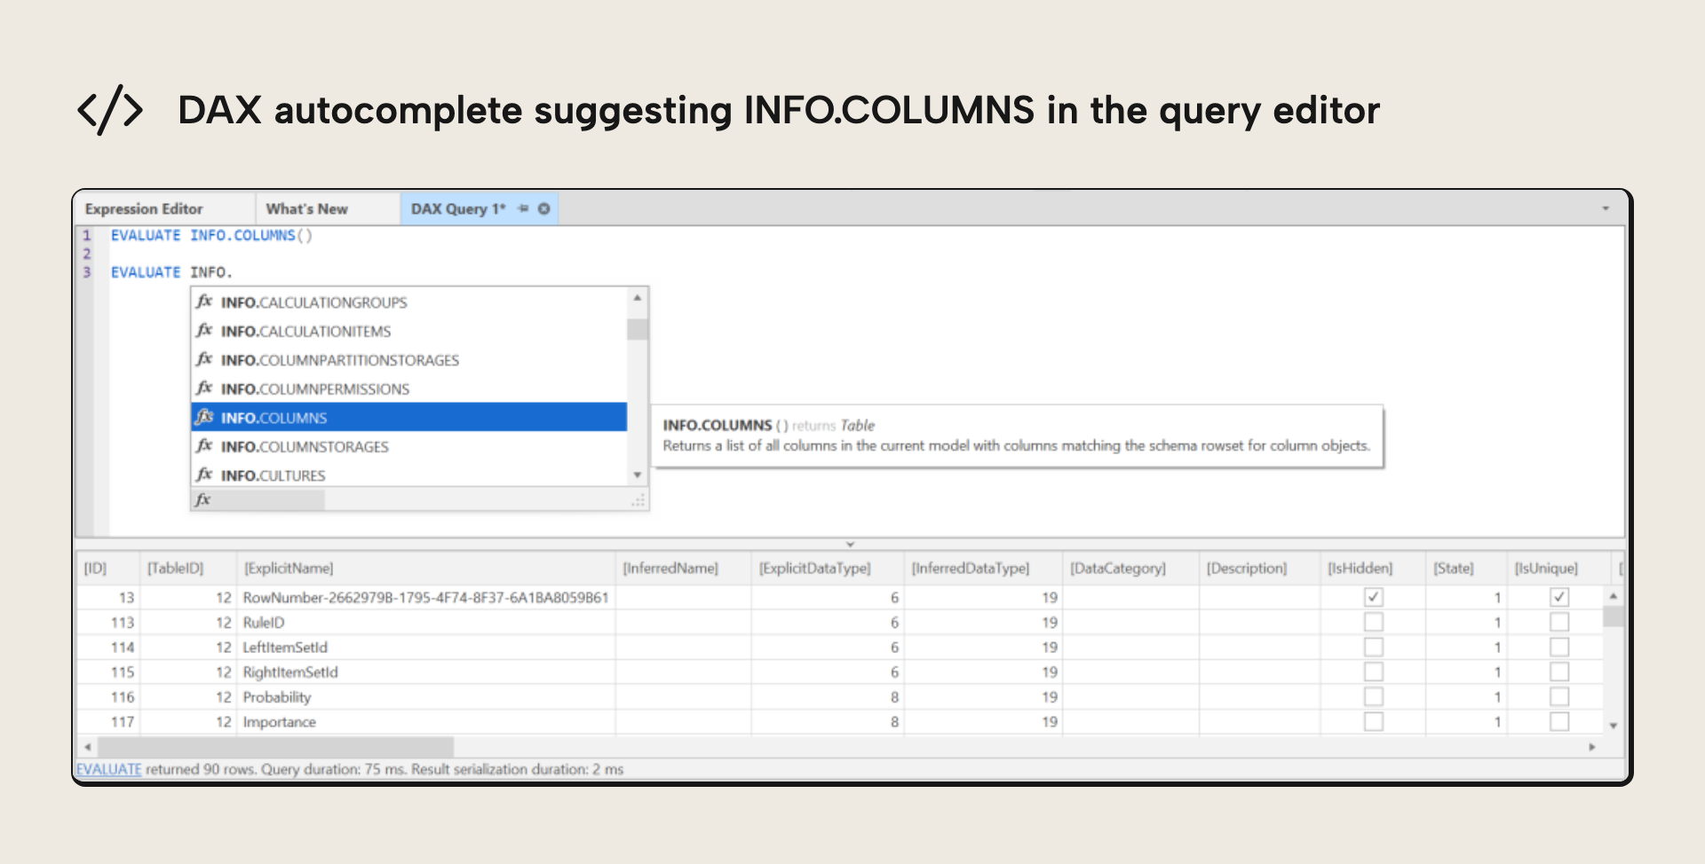The image size is (1705, 864).
Task: Select the RuleID cell
Action: (425, 622)
